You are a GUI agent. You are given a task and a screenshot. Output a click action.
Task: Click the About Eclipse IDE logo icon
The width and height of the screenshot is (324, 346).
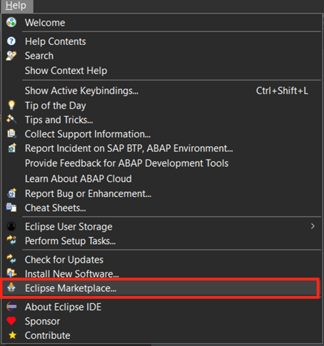11,307
